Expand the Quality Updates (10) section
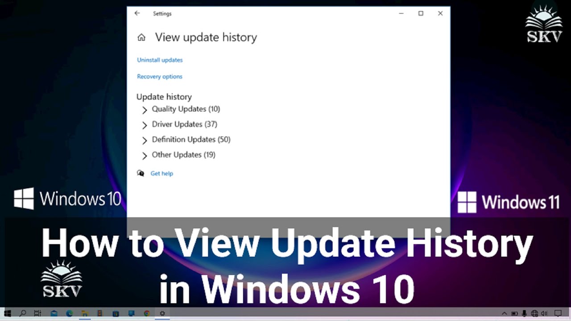Viewport: 571px width, 321px height. pyautogui.click(x=181, y=109)
